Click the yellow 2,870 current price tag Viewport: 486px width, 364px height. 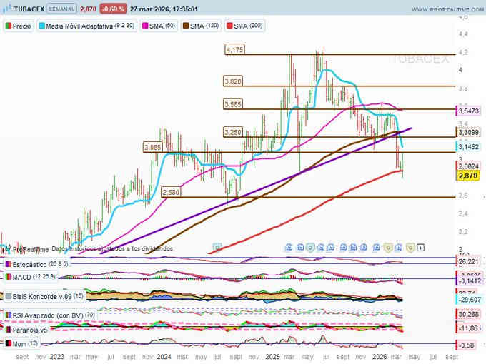coord(468,176)
